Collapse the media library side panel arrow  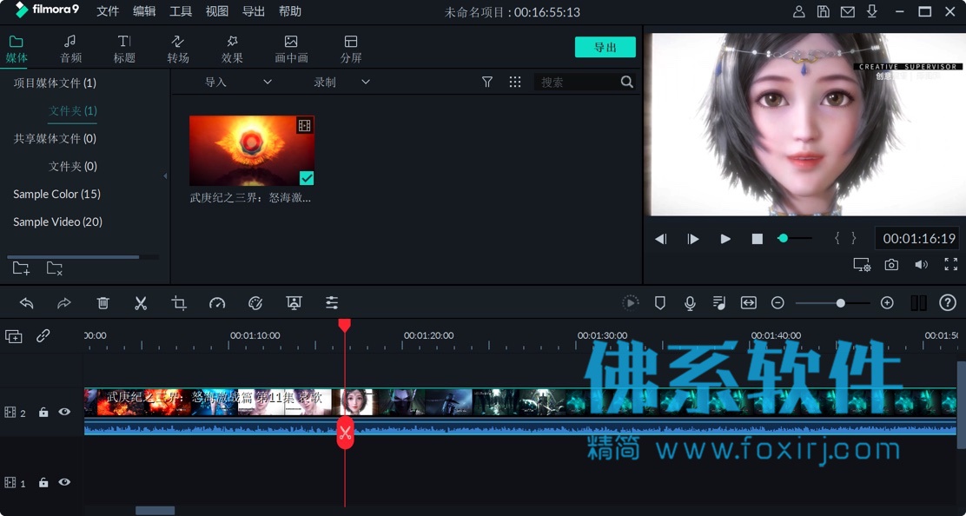(165, 176)
